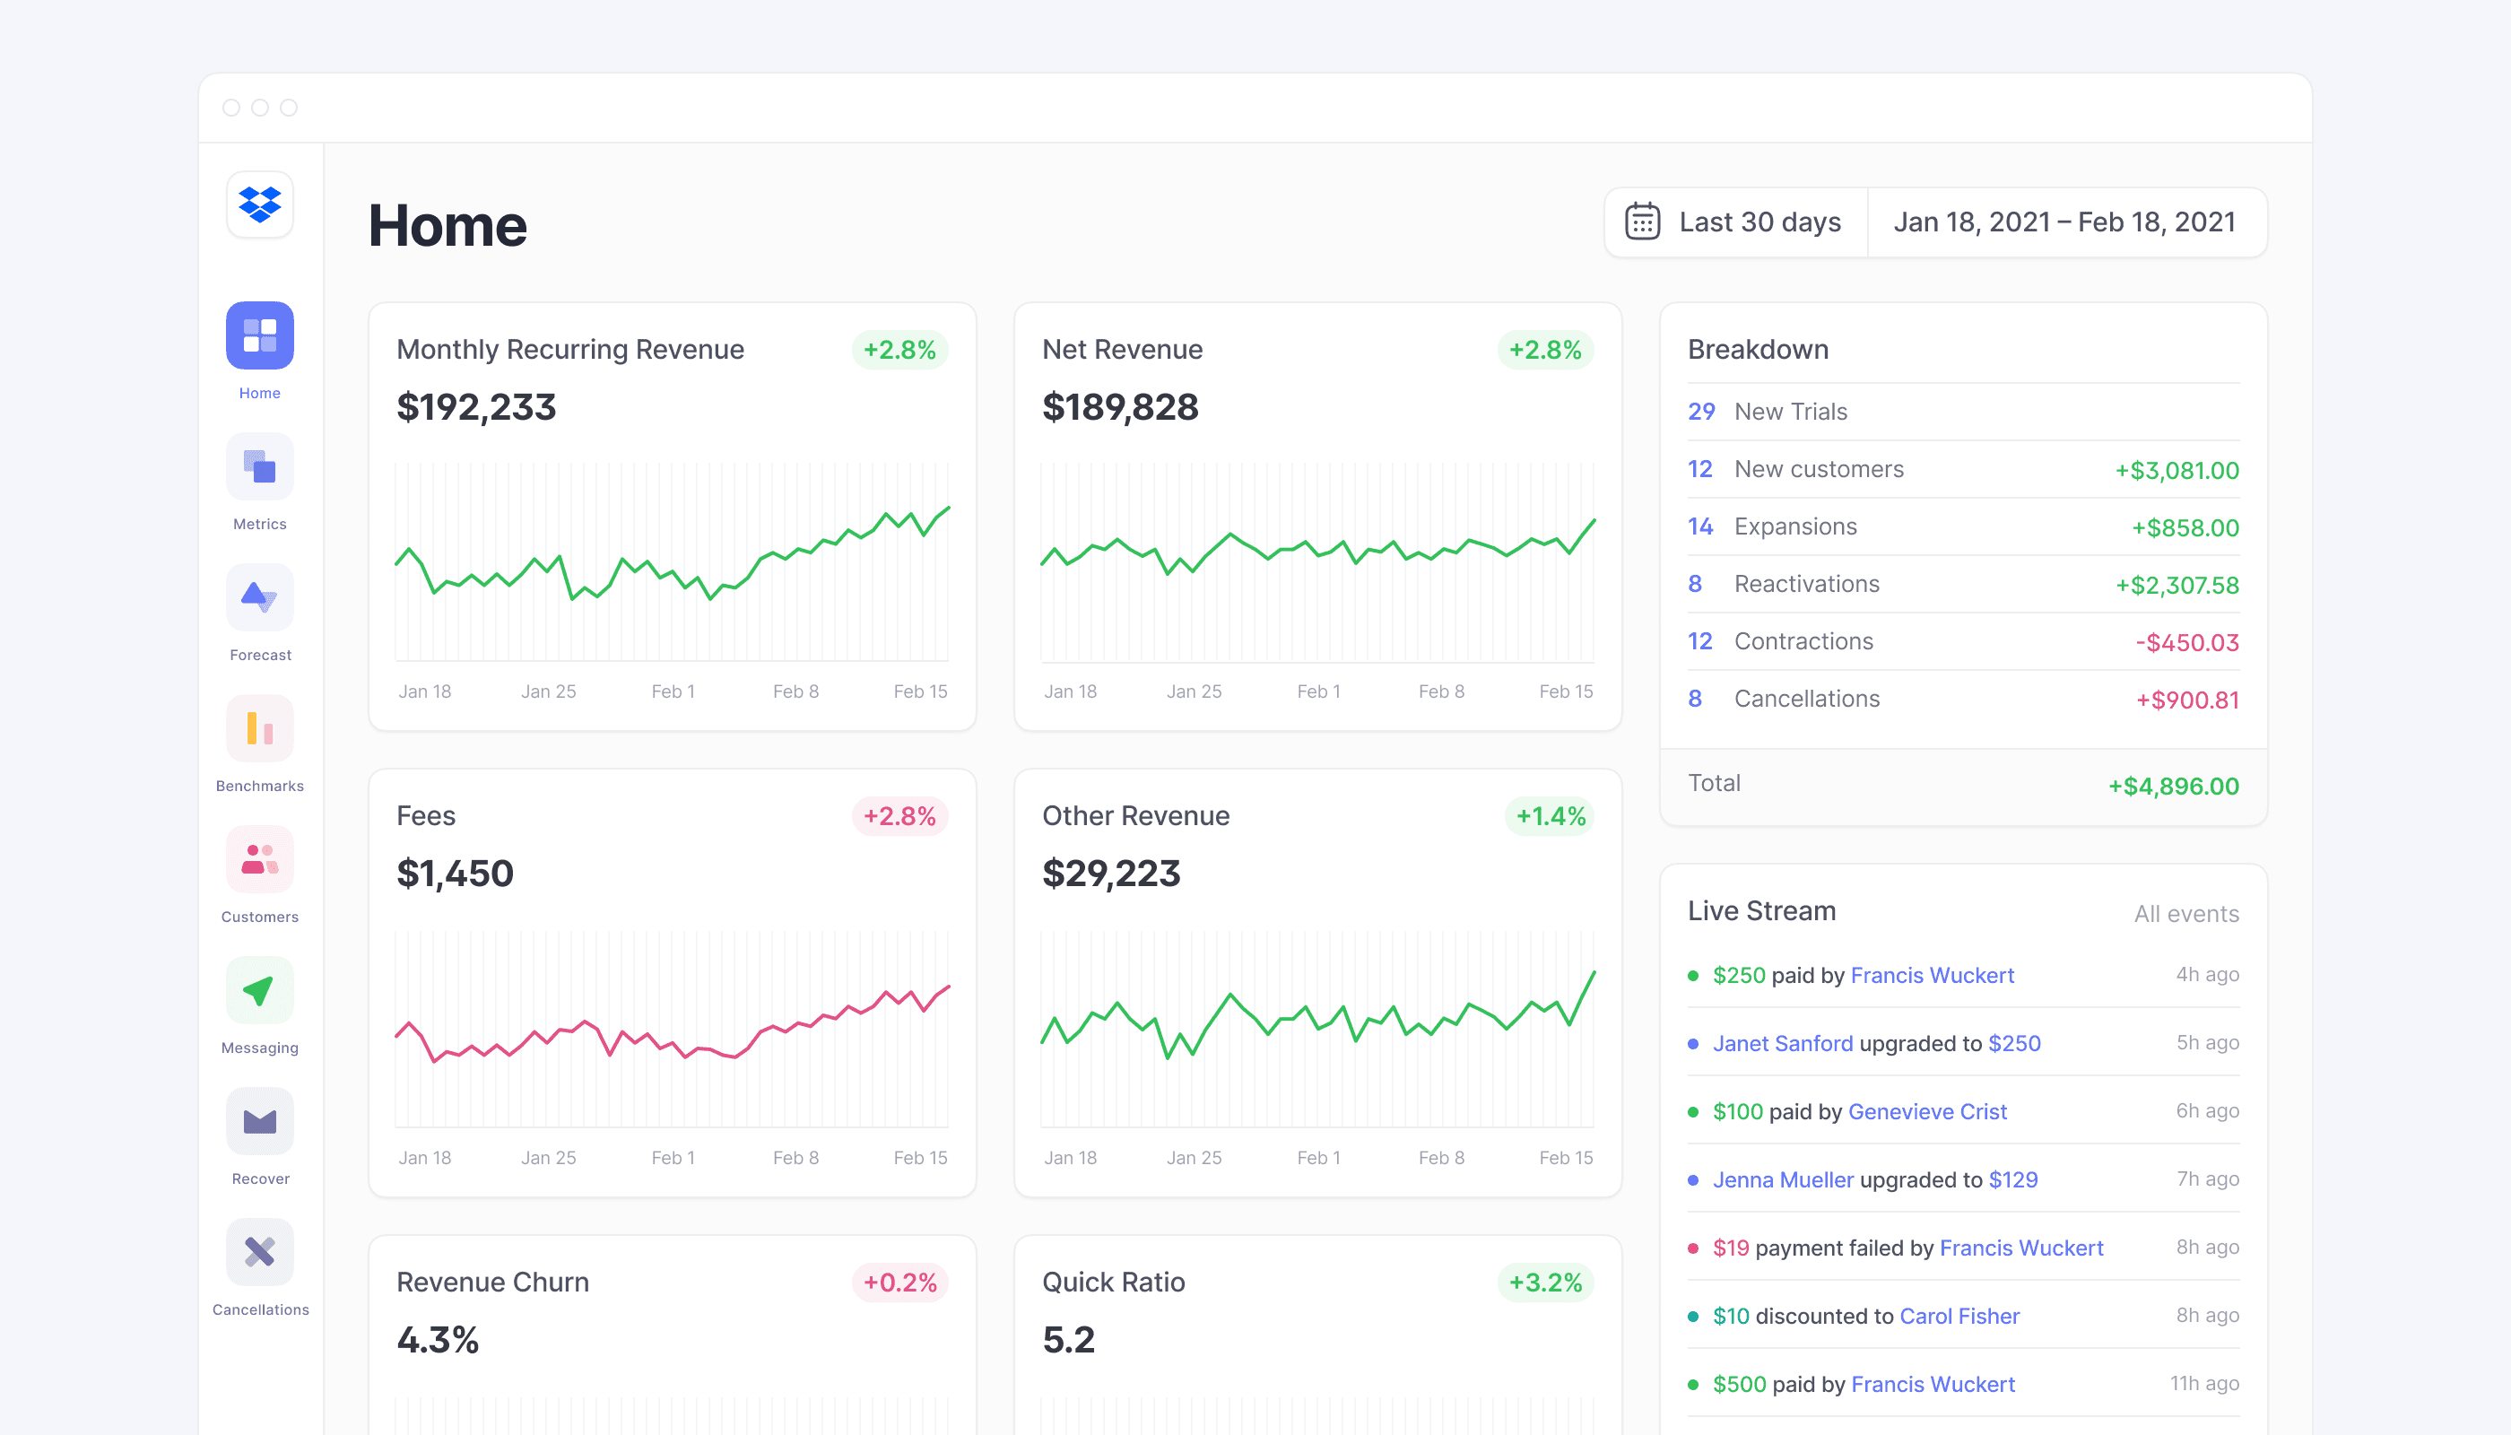The image size is (2511, 1435).
Task: Open Janet Sanford's profile link
Action: tap(1783, 1043)
